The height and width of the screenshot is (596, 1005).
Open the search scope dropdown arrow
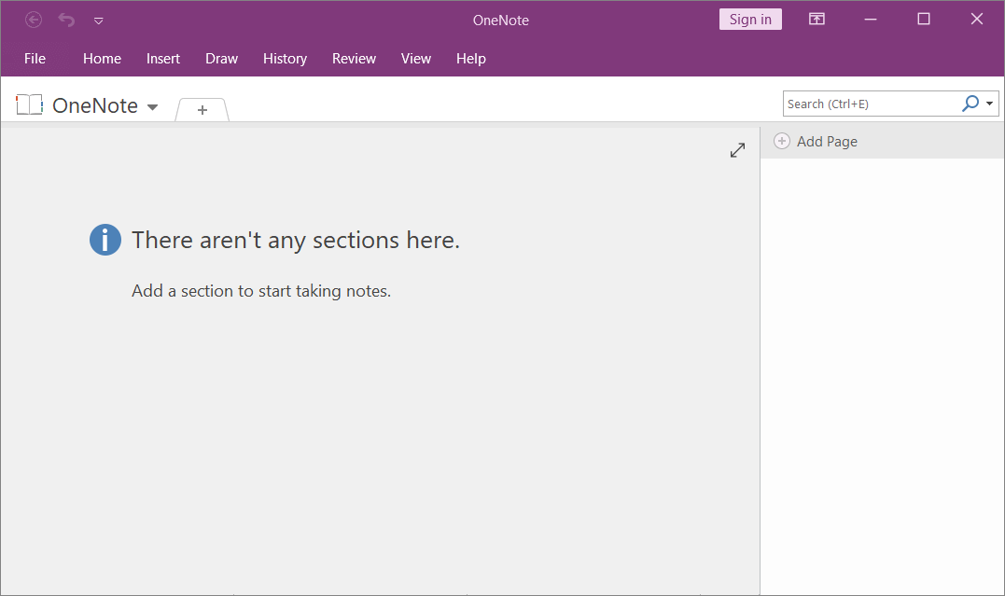pos(991,103)
